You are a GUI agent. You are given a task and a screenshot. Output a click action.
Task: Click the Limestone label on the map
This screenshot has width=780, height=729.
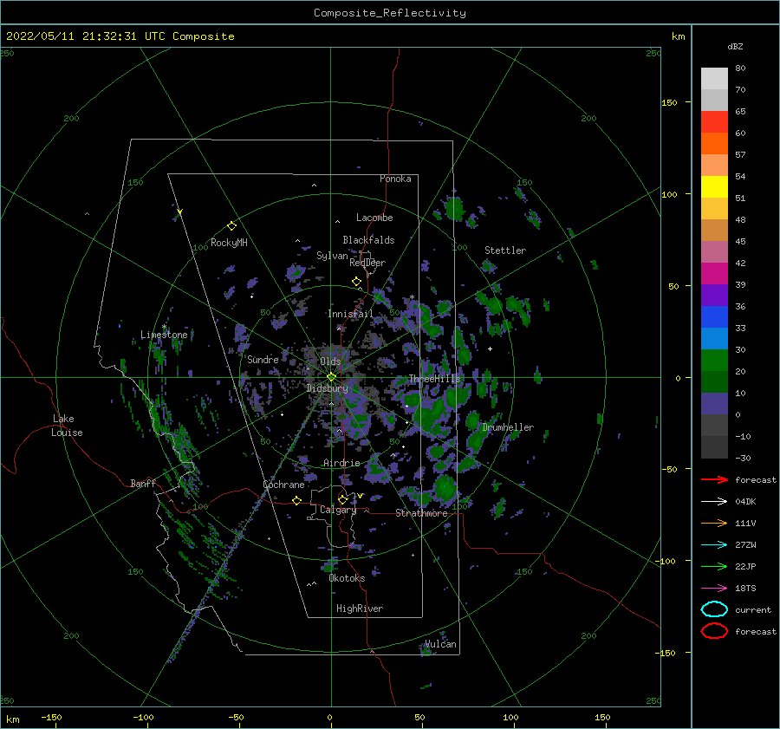click(164, 335)
